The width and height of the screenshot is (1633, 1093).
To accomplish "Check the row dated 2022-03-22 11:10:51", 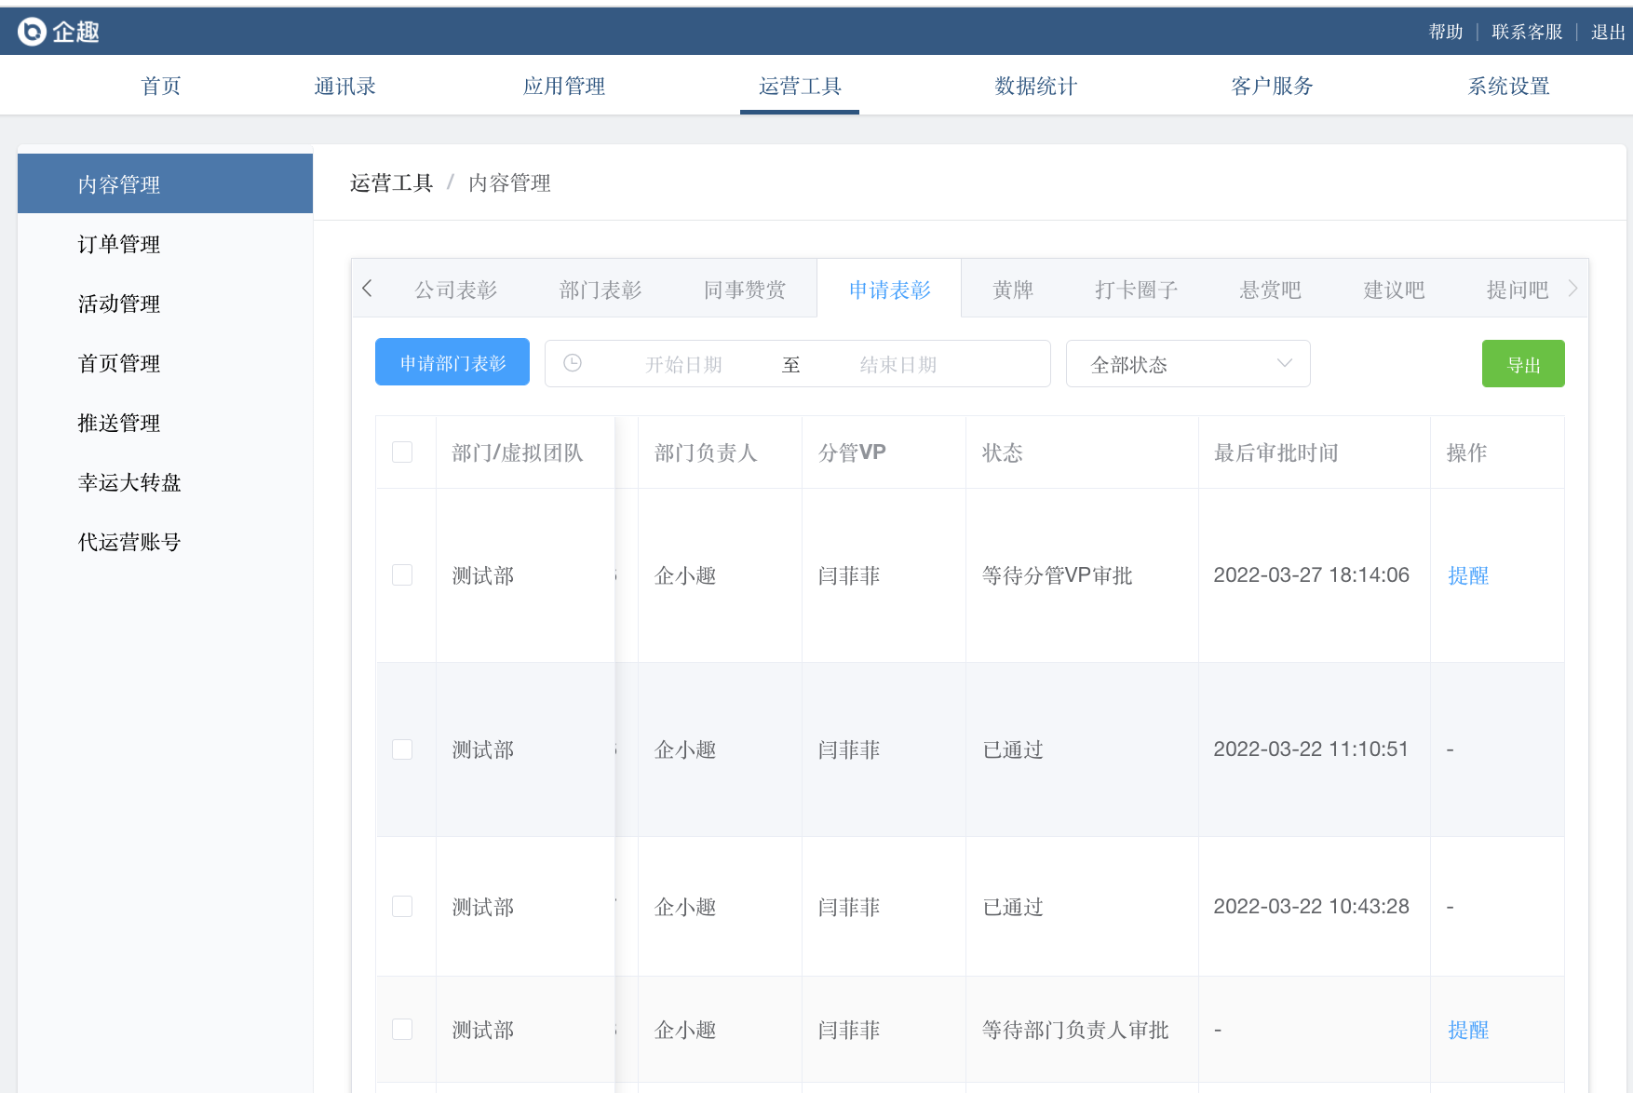I will [x=402, y=749].
